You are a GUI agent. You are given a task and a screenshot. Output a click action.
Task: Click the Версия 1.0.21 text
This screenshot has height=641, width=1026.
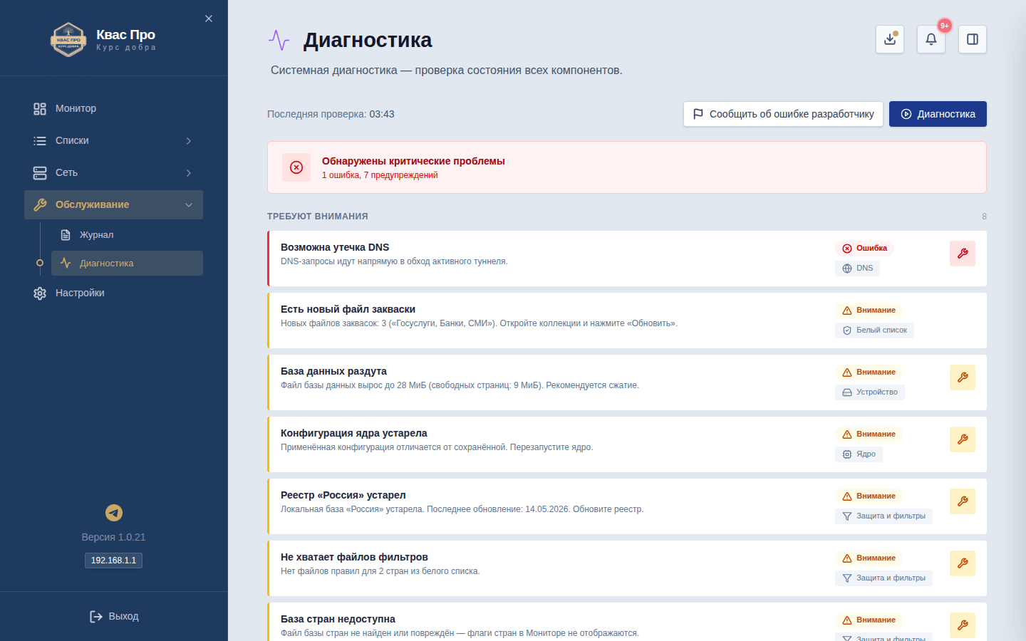(x=113, y=537)
